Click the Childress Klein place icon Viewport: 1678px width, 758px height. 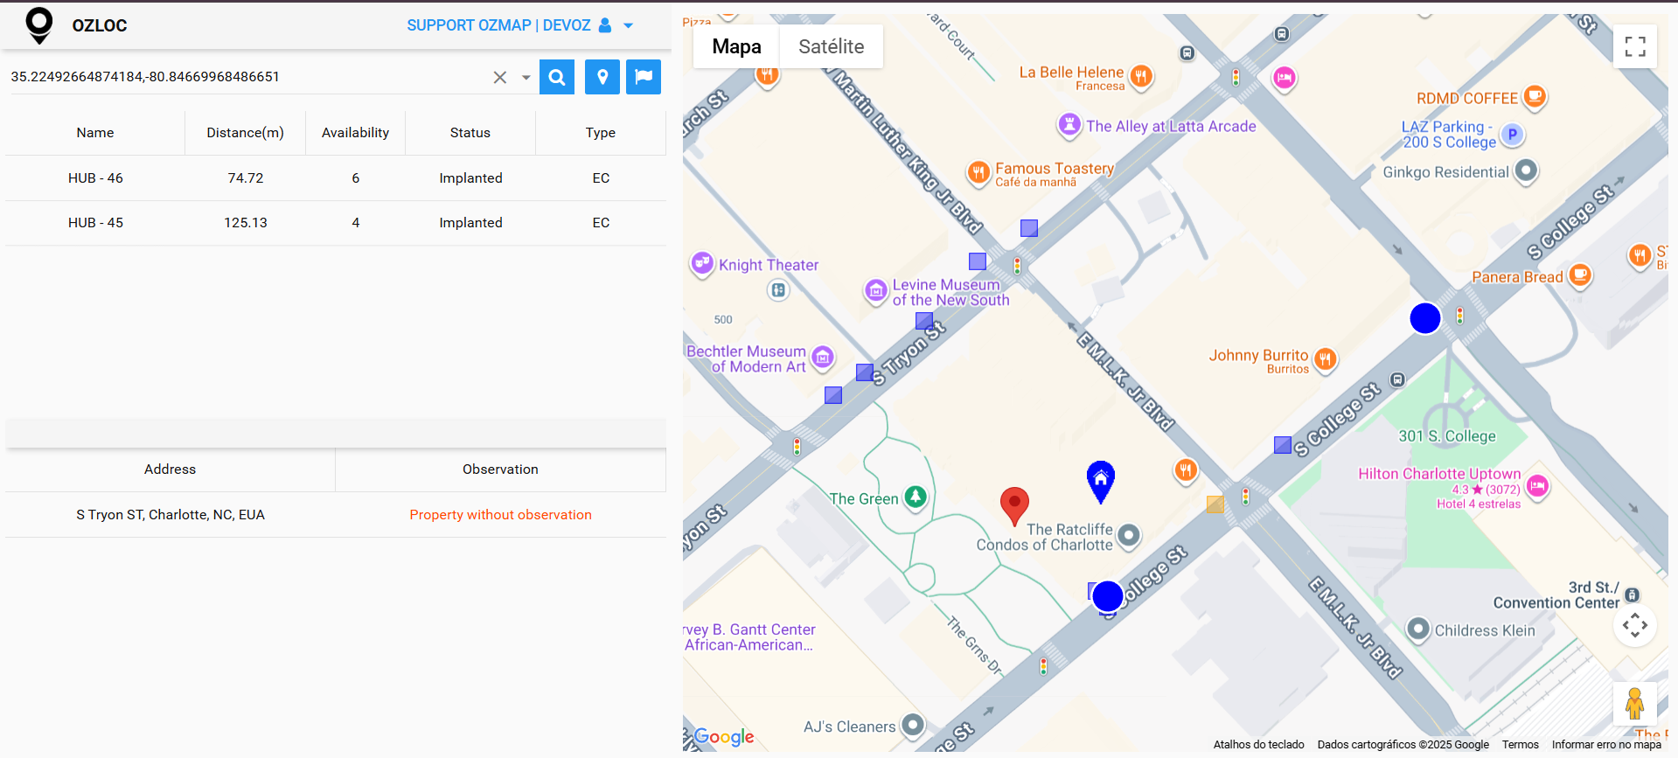coord(1418,629)
